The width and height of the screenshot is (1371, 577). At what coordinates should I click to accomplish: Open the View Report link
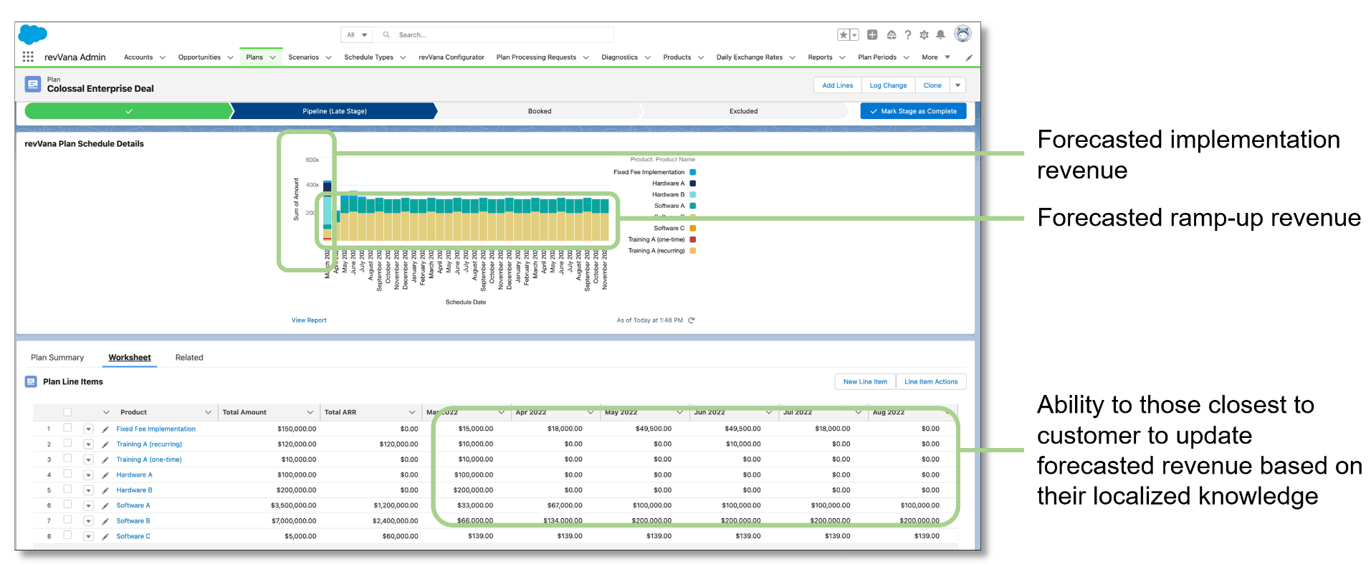(x=309, y=320)
